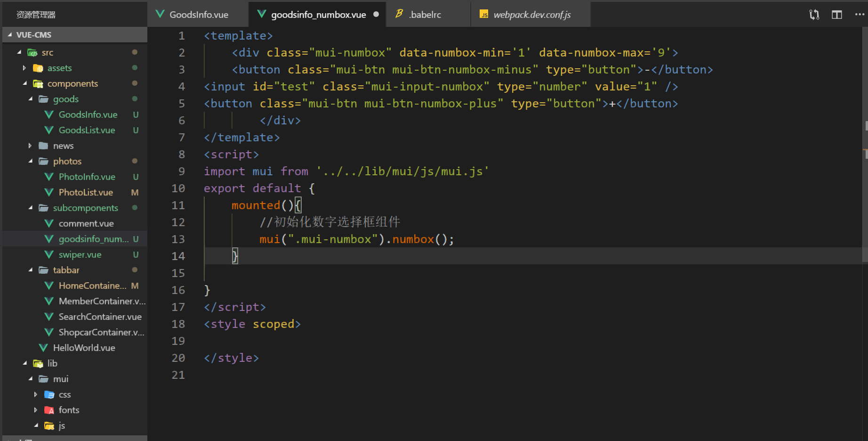Click Vue icon beside GoodsList.vue
This screenshot has height=441, width=868.
coord(49,130)
